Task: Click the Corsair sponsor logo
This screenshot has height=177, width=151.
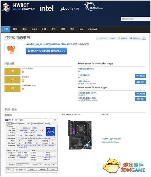Action: (69, 9)
